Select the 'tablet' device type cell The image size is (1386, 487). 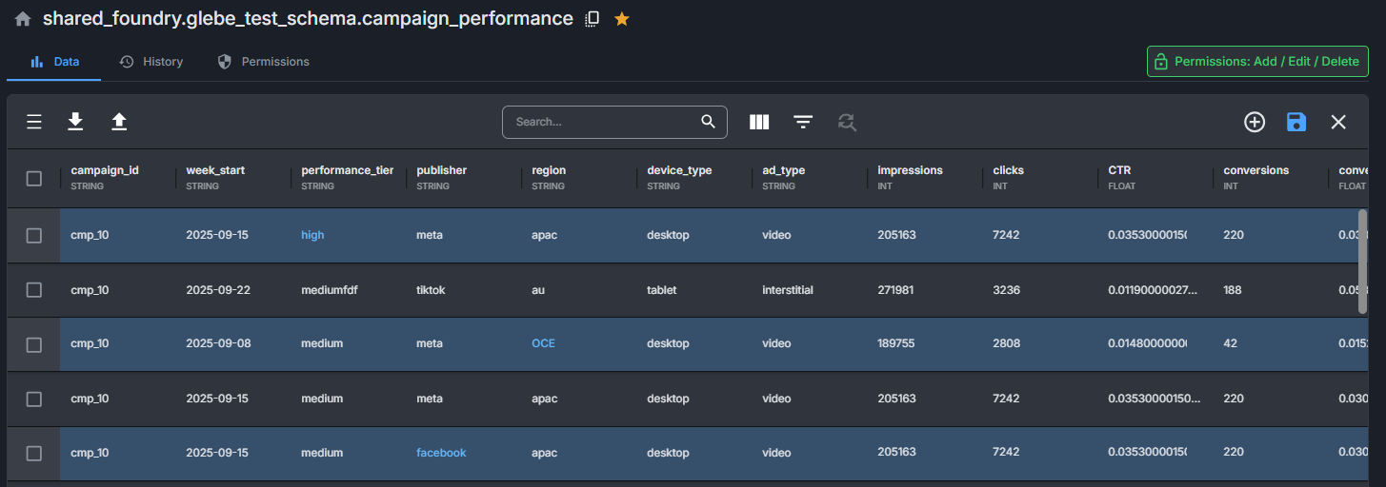[693, 290]
